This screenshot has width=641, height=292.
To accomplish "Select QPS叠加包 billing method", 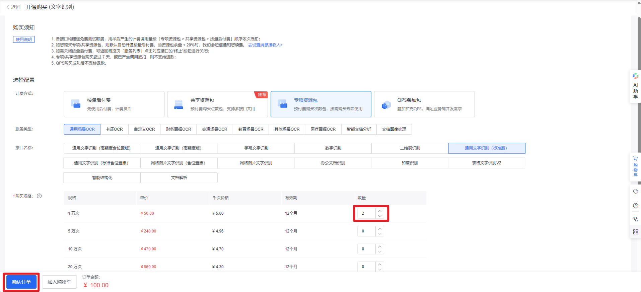I will 424,104.
